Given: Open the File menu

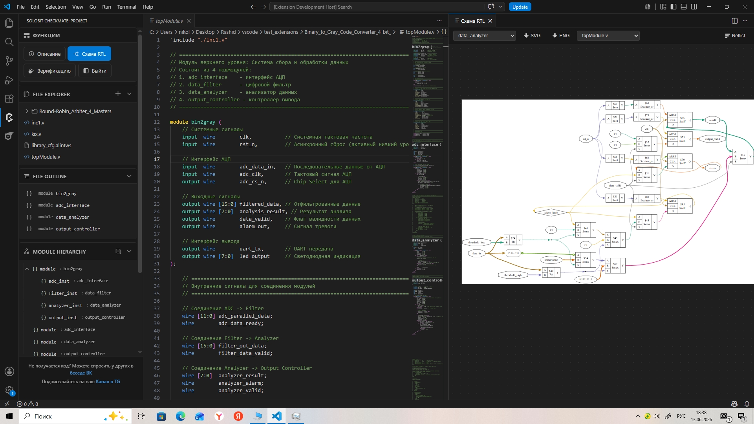Looking at the screenshot, I should [21, 7].
